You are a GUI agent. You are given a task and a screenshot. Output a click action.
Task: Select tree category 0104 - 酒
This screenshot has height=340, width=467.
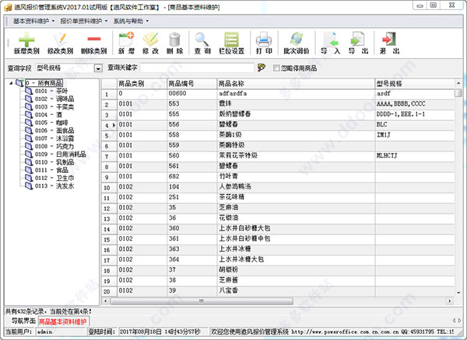48,115
